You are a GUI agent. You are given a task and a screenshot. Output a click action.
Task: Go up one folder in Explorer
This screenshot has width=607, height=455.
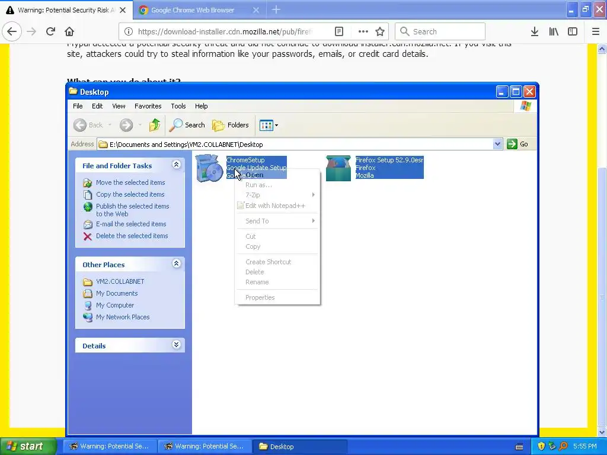155,125
